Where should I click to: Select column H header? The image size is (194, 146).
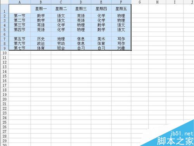click(x=157, y=2)
